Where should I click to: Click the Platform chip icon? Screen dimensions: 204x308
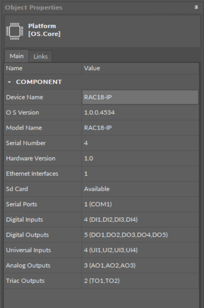click(15, 31)
